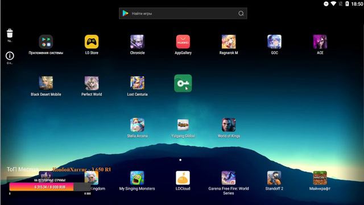Launch Perfect World game
This screenshot has height=205, width=364.
coord(92,83)
